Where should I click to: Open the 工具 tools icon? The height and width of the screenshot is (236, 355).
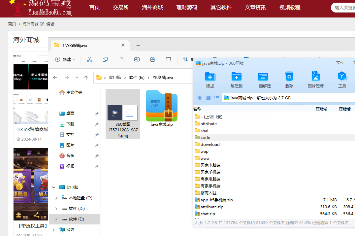pyautogui.click(x=342, y=77)
